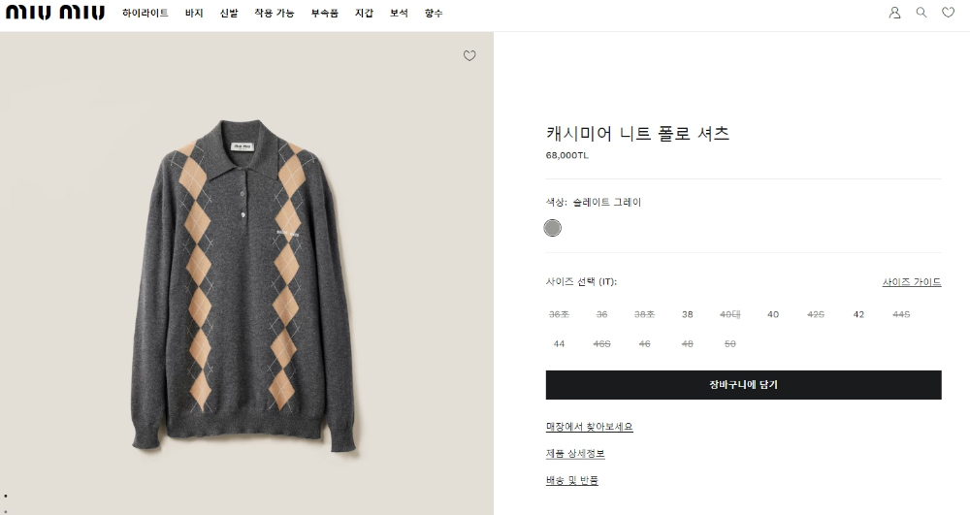This screenshot has height=515, width=970.
Task: Expand the 제품 상세정보 section
Action: (575, 453)
